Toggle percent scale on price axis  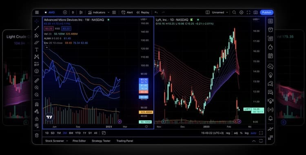point(241,133)
